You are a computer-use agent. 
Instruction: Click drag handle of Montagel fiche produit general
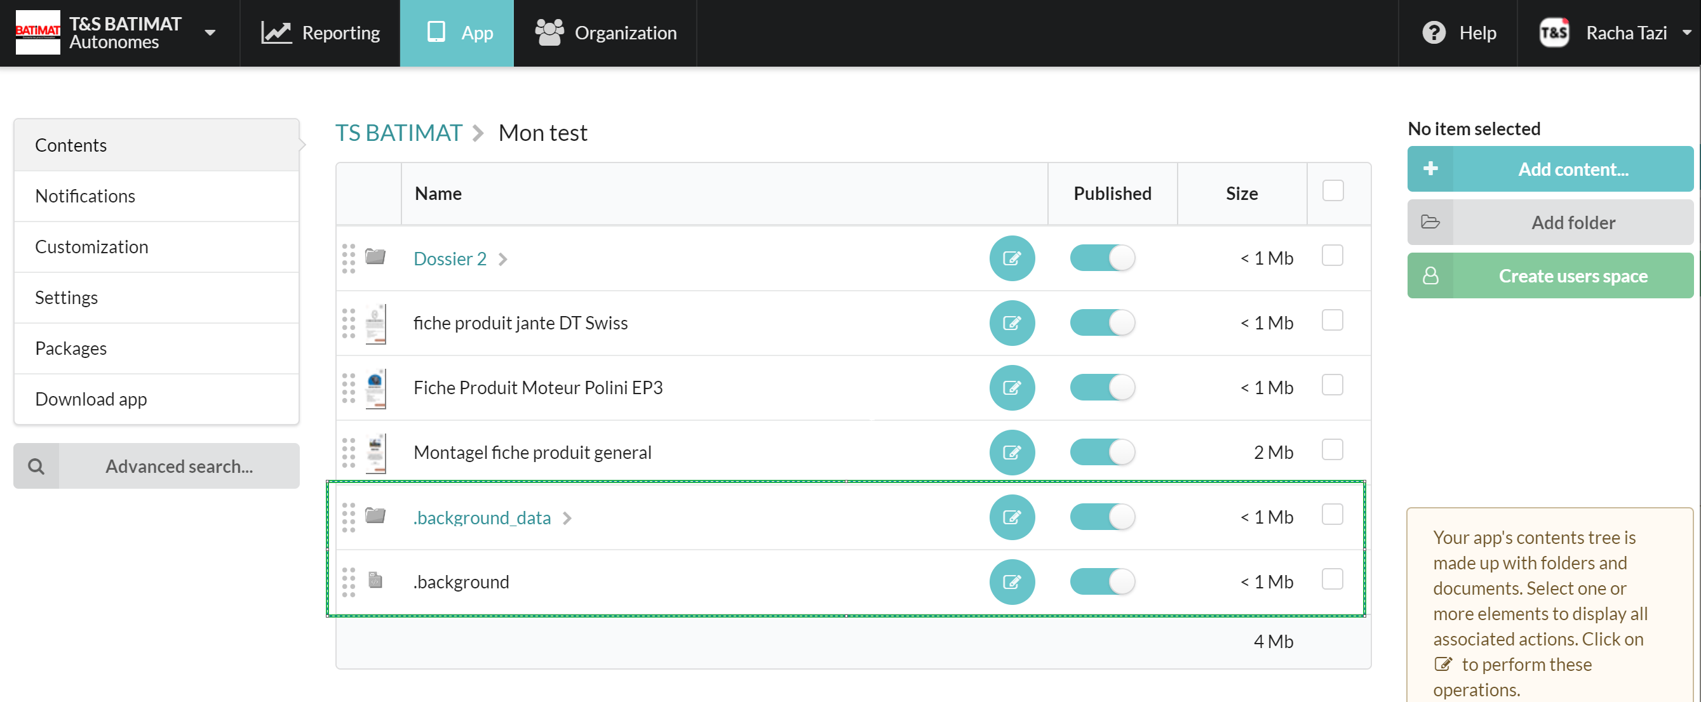tap(349, 452)
